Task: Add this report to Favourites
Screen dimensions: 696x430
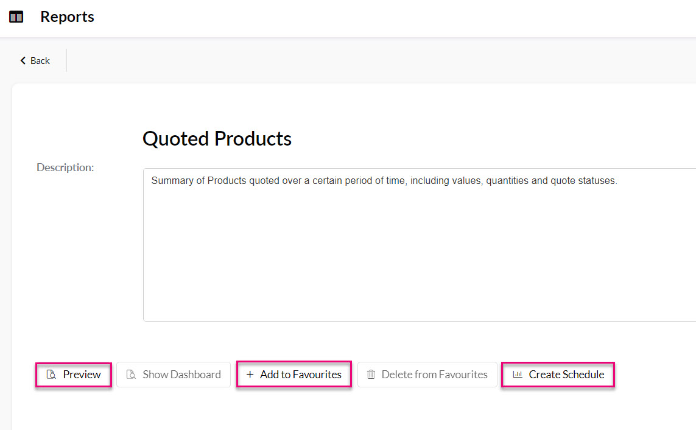Action: pos(294,375)
